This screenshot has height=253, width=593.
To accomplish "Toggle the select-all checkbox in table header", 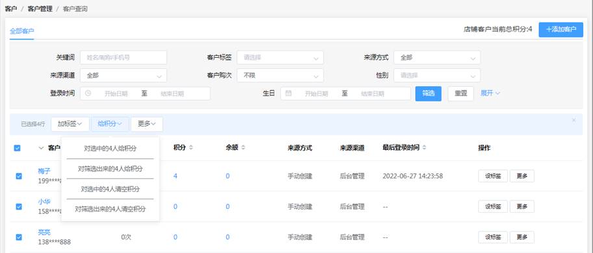I will tap(17, 148).
